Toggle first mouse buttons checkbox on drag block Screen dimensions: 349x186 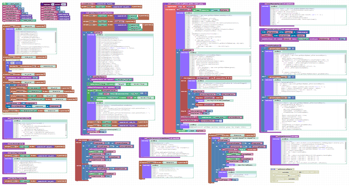coord(226,78)
